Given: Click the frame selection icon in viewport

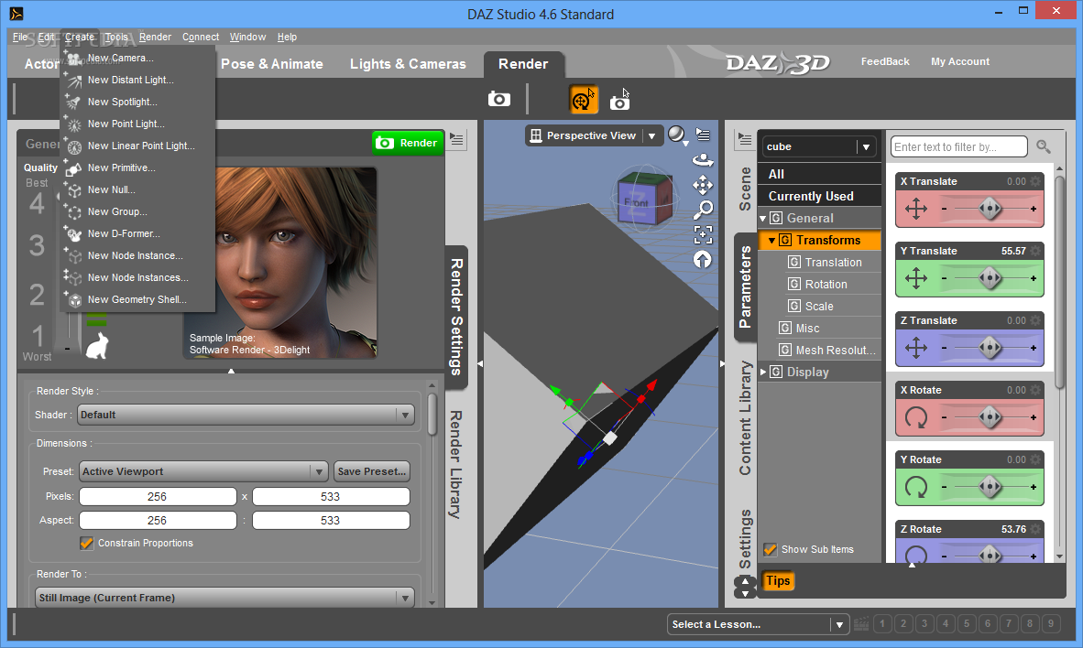Looking at the screenshot, I should click(703, 234).
